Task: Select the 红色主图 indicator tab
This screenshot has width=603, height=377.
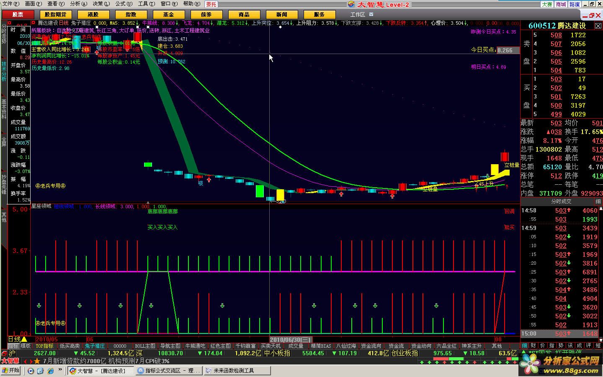Action: click(x=220, y=346)
